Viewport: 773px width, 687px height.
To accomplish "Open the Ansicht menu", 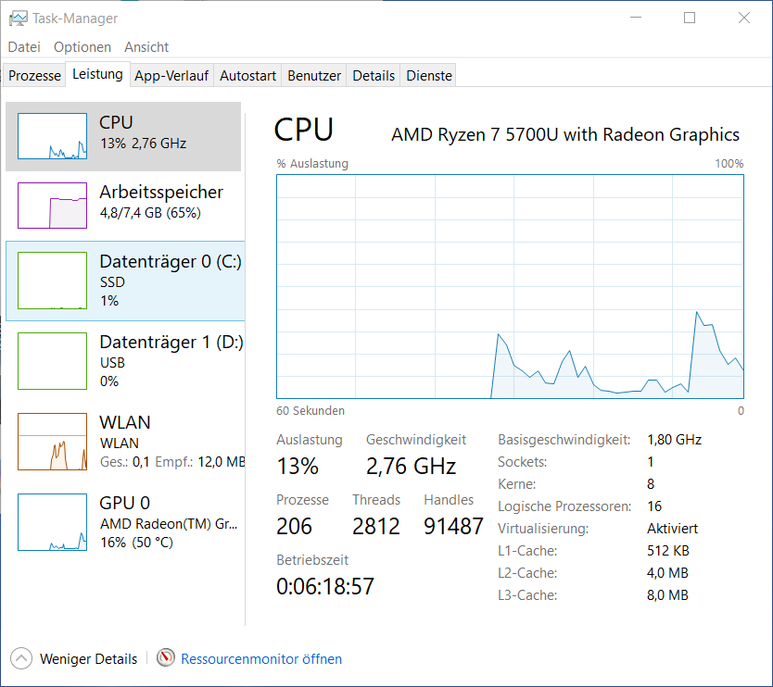I will [146, 47].
